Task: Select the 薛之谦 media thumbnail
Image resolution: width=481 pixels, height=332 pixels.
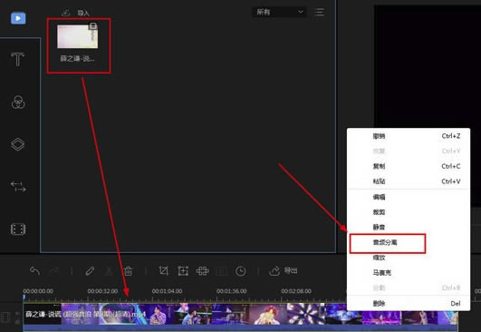Action: (x=78, y=36)
